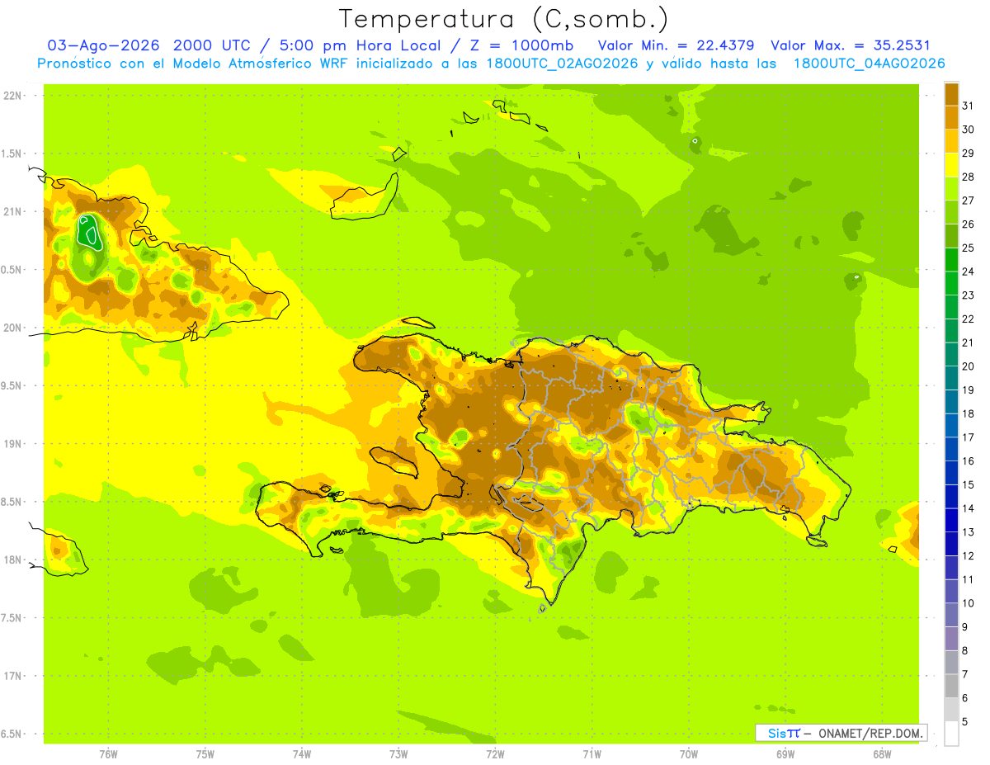Click the legend value '20'

[968, 366]
